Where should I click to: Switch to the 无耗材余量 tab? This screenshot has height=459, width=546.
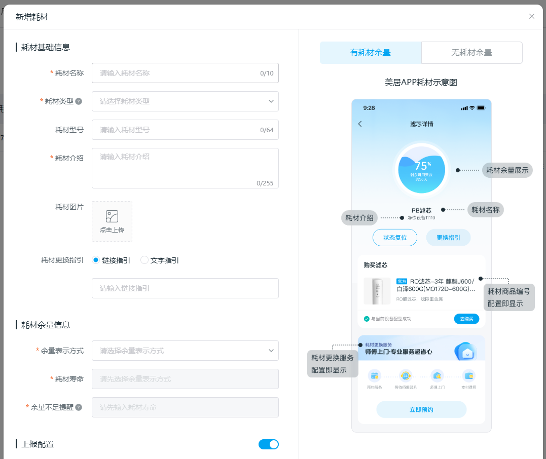[471, 52]
